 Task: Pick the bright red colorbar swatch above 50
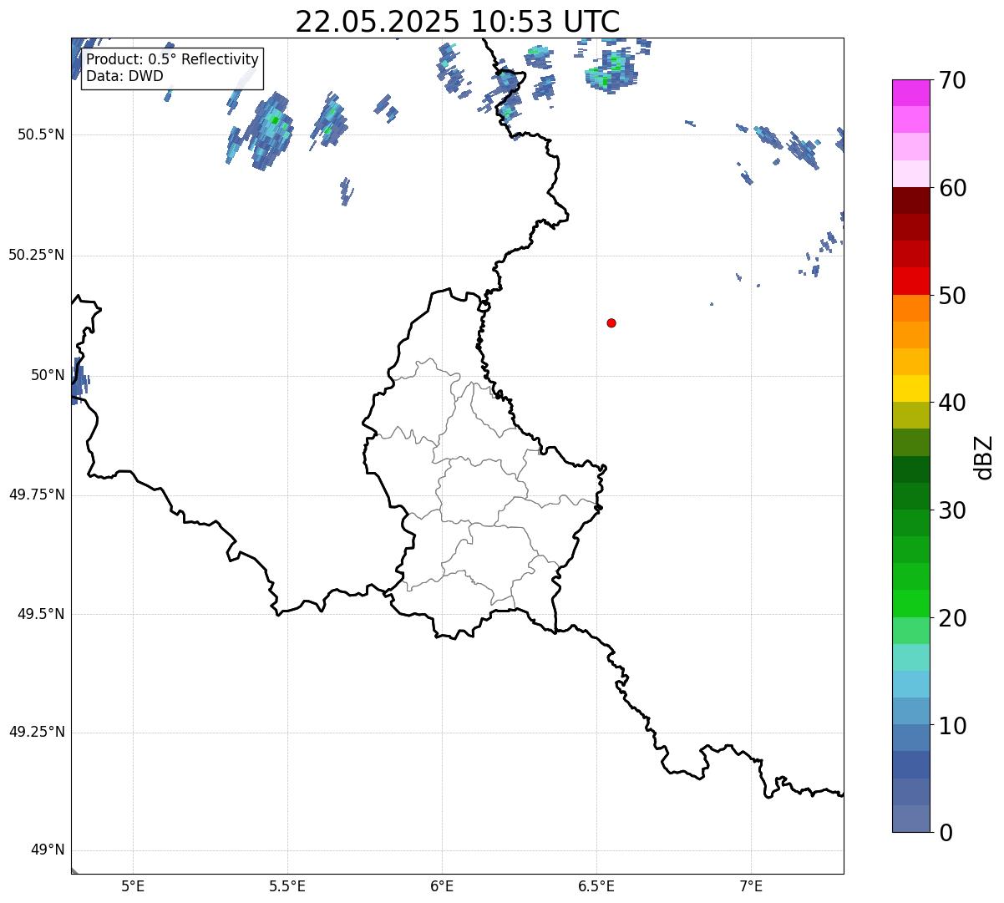pos(910,281)
